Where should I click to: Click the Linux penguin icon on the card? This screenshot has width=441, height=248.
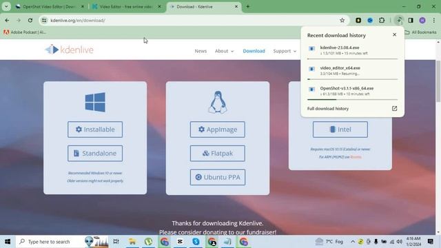pyautogui.click(x=218, y=102)
